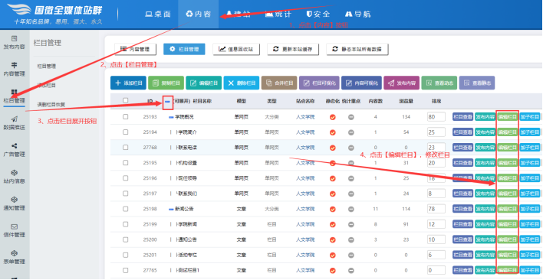Image resolution: width=543 pixels, height=280 pixels.
Task: Switch to the 内容 top menu
Action: tap(199, 15)
